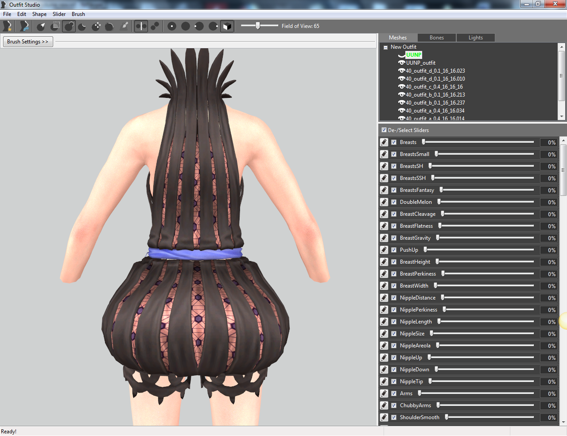The height and width of the screenshot is (436, 567).
Task: Click the edit pencil for BreastGravity slider
Action: [384, 238]
